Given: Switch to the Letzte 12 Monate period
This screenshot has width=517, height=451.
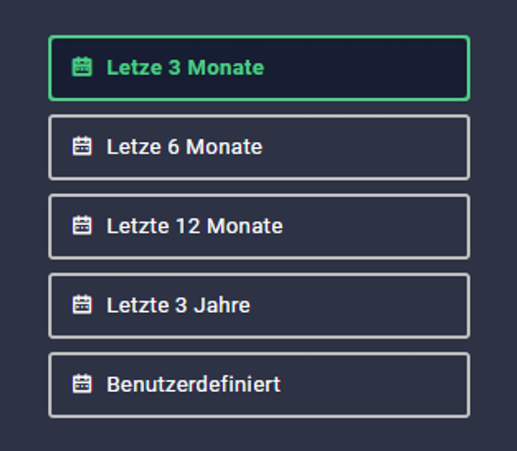Looking at the screenshot, I should (x=259, y=226).
